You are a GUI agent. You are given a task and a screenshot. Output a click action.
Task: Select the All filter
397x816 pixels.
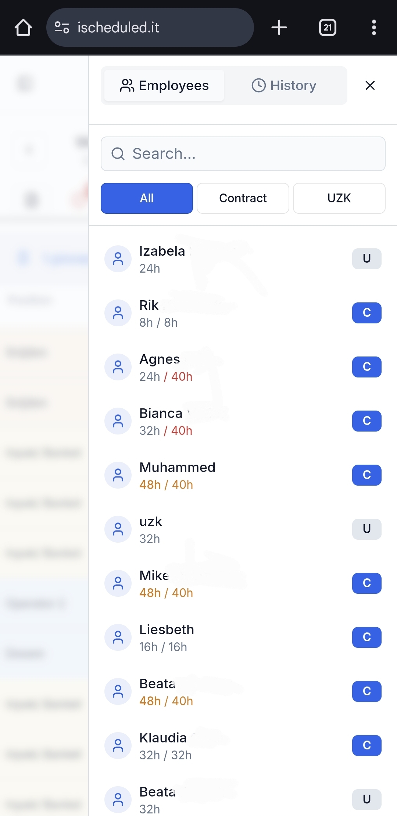147,198
